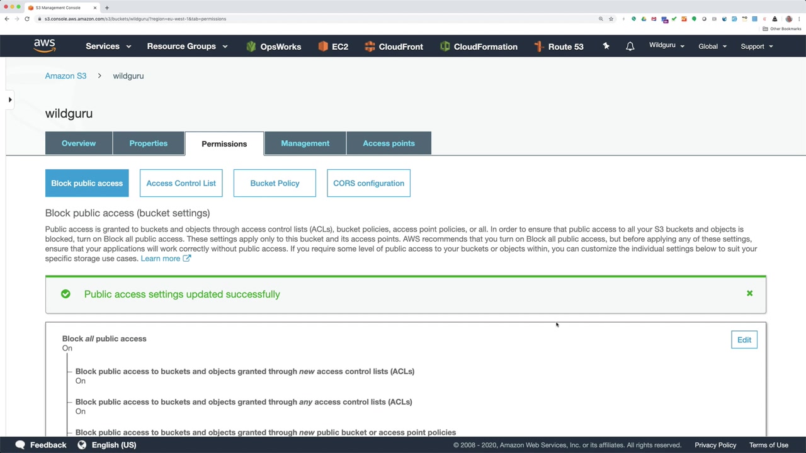This screenshot has height=453, width=806.
Task: Click the Feedback speech bubble icon
Action: pyautogui.click(x=20, y=445)
